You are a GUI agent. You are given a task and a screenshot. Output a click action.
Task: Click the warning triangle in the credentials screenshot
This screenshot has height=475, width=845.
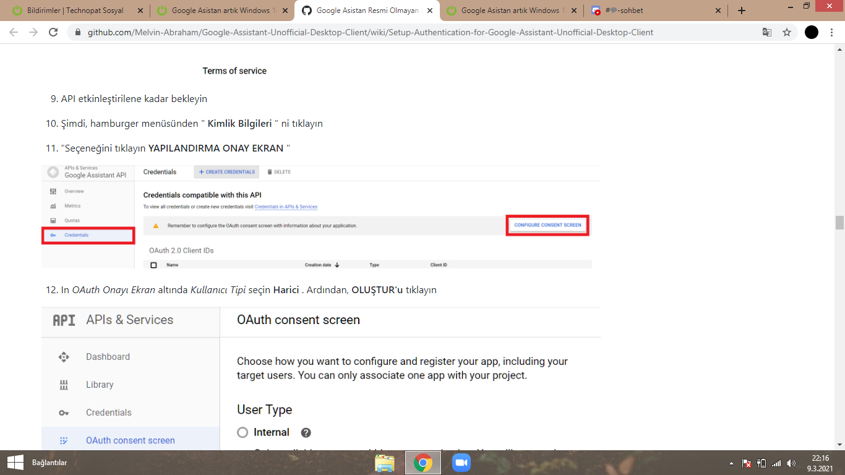click(156, 226)
